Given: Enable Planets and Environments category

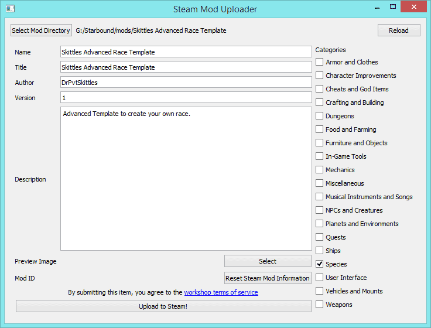Looking at the screenshot, I should pyautogui.click(x=319, y=224).
